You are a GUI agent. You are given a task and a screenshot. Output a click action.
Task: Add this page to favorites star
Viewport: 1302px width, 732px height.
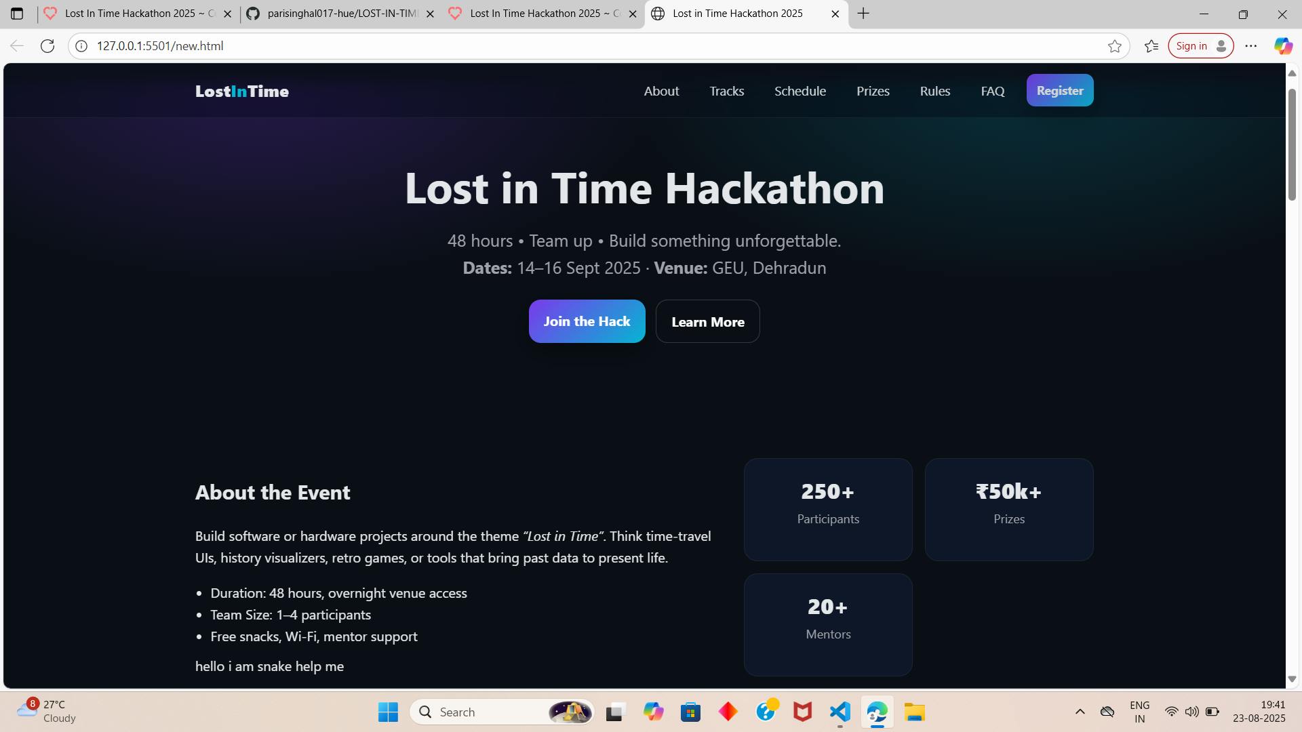1115,46
